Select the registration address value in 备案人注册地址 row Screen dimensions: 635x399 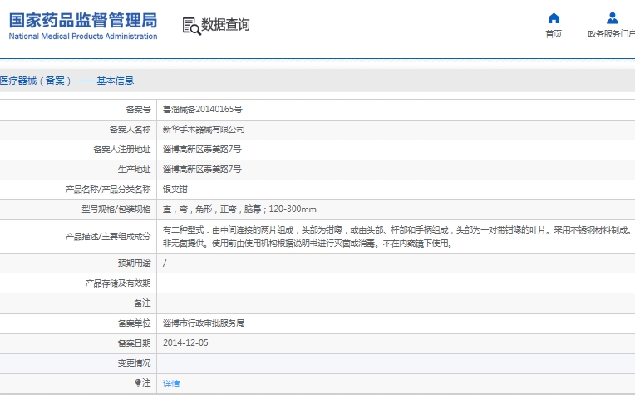coord(202,149)
